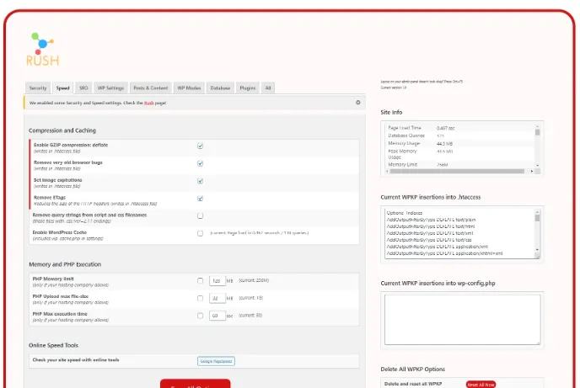
Task: Open the Security tab
Action: click(38, 88)
